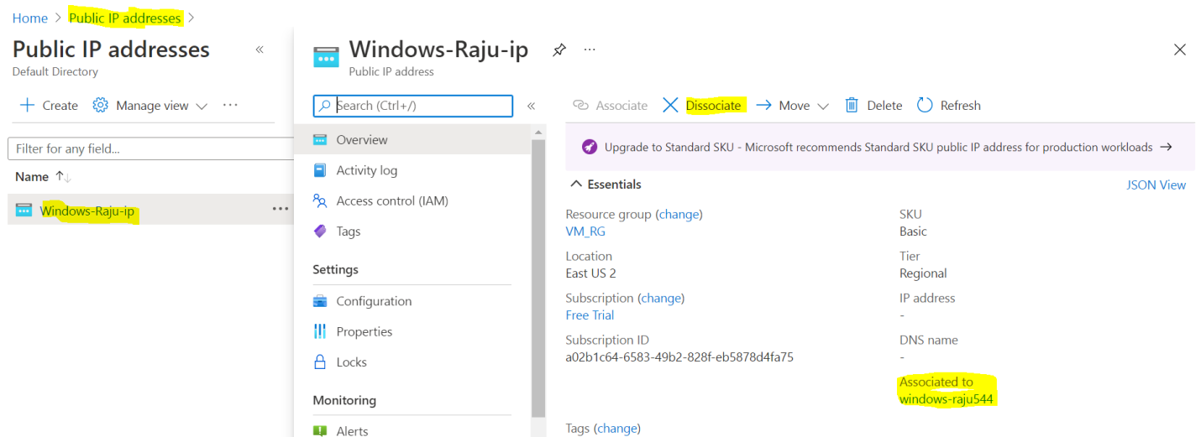Click the Locks padlock icon
Screen dimensions: 1201x437
(x=319, y=362)
